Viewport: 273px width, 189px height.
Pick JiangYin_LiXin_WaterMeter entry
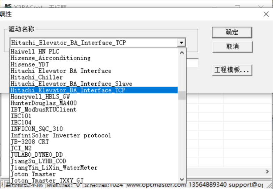click(x=94, y=167)
